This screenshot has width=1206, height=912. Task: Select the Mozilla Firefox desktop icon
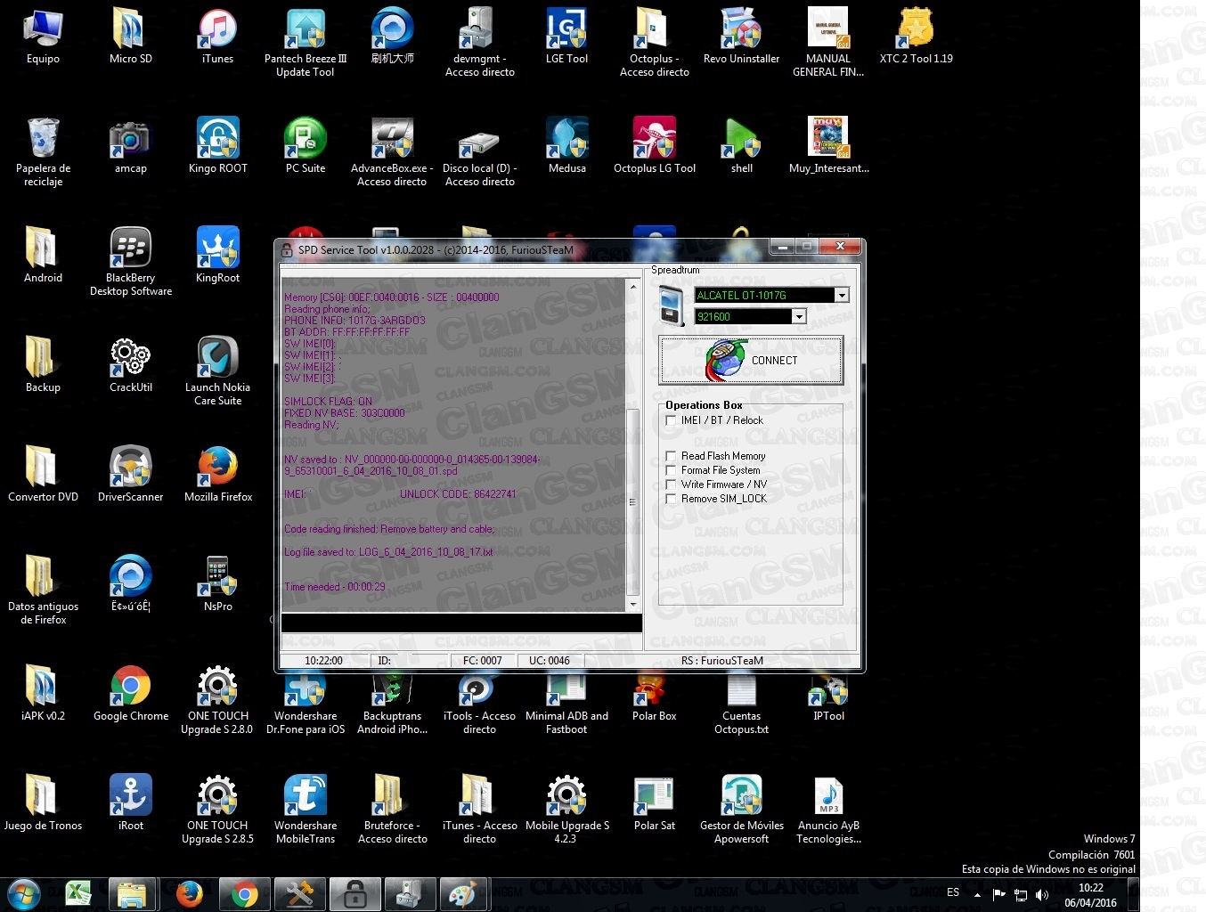218,476
